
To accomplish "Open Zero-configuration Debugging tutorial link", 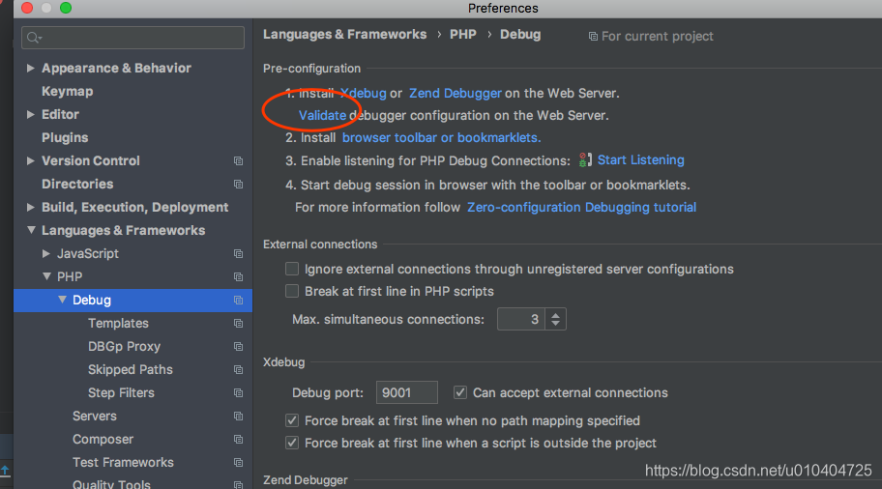I will pos(581,208).
